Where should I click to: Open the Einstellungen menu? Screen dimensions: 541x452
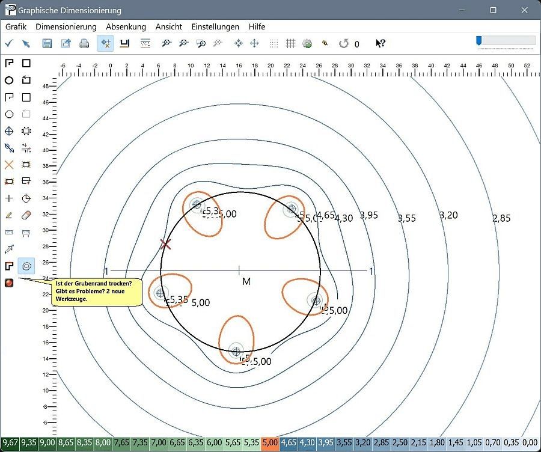click(215, 26)
